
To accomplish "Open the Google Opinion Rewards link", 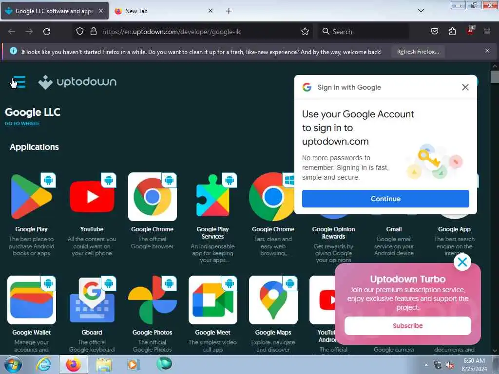I will 333,233.
